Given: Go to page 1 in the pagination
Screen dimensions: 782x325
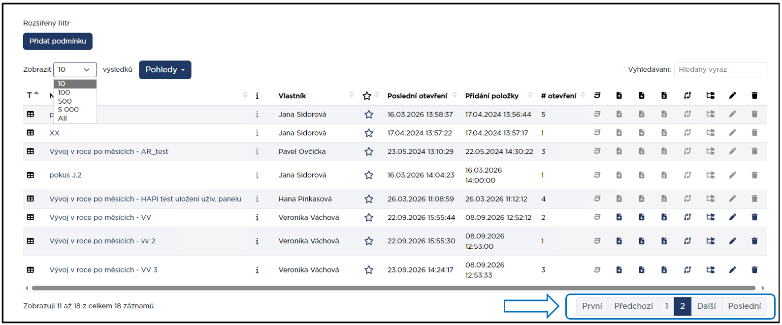Looking at the screenshot, I should click(x=666, y=306).
